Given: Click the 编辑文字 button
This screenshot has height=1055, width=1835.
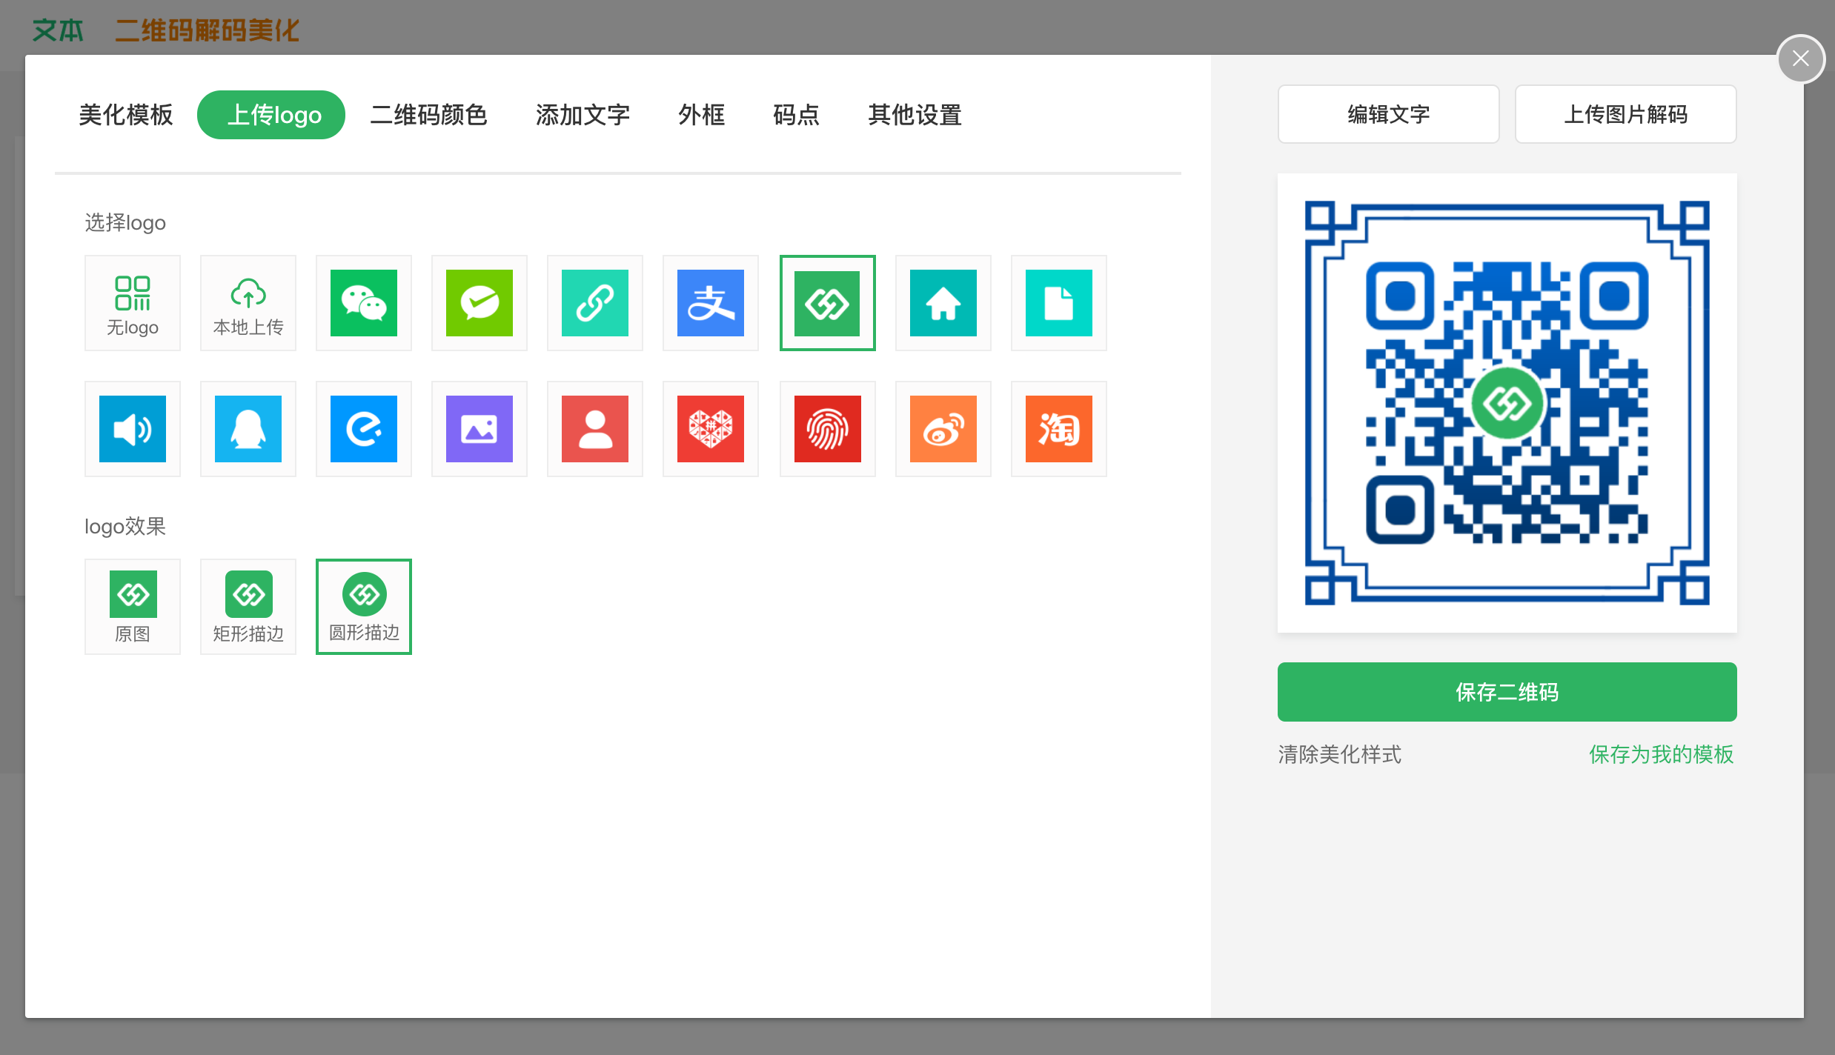Looking at the screenshot, I should pos(1389,114).
